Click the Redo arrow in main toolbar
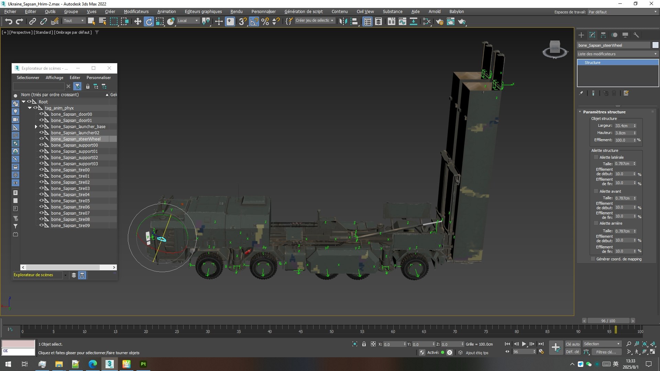This screenshot has width=660, height=371. [x=20, y=21]
